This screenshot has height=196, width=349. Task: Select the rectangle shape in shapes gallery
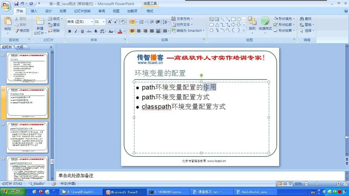233,19
